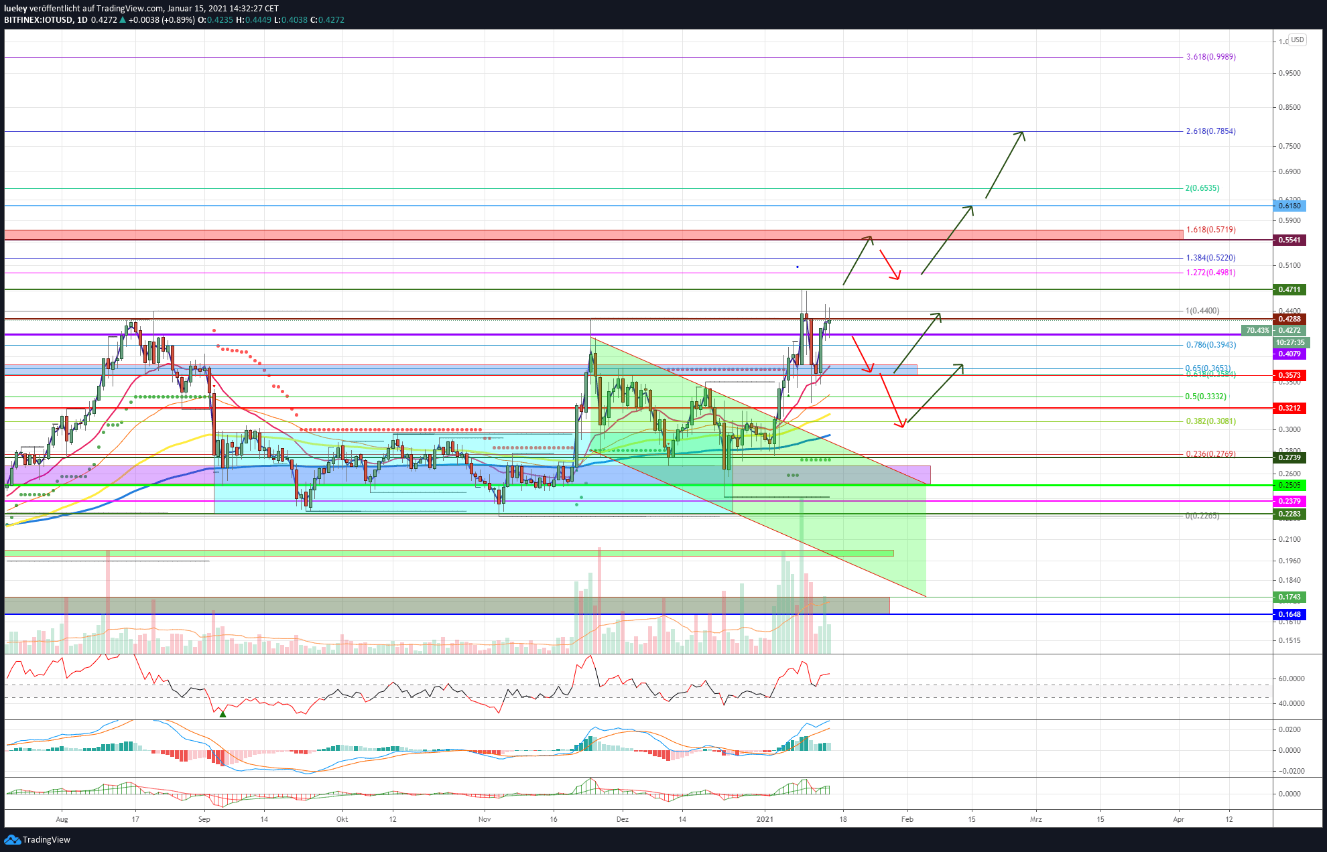Viewport: 1327px width, 852px height.
Task: Click the 0.7500 price axis tick
Action: (1289, 146)
